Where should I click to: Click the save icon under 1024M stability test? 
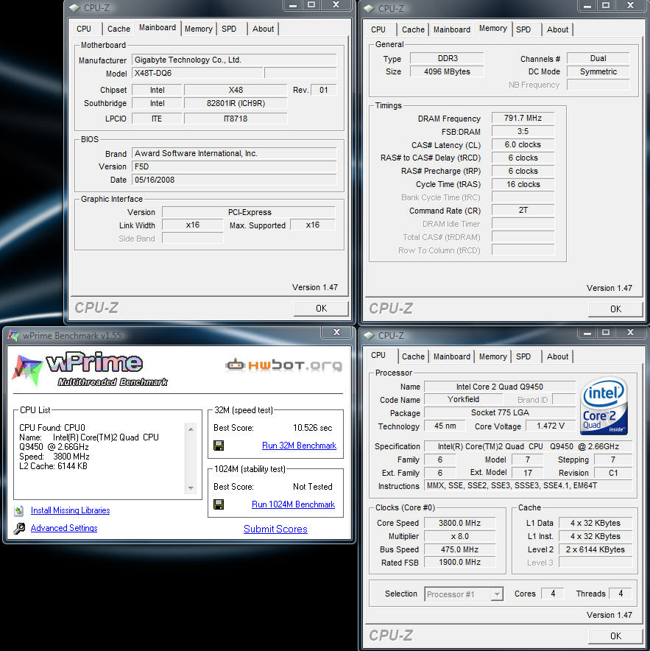[x=219, y=504]
